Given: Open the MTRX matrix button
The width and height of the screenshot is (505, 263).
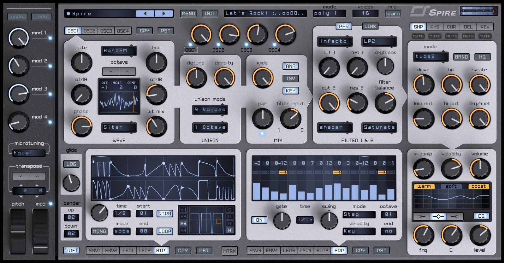Looking at the screenshot, I should click(229, 251).
